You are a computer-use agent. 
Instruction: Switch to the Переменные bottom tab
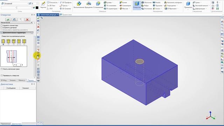coord(6,124)
